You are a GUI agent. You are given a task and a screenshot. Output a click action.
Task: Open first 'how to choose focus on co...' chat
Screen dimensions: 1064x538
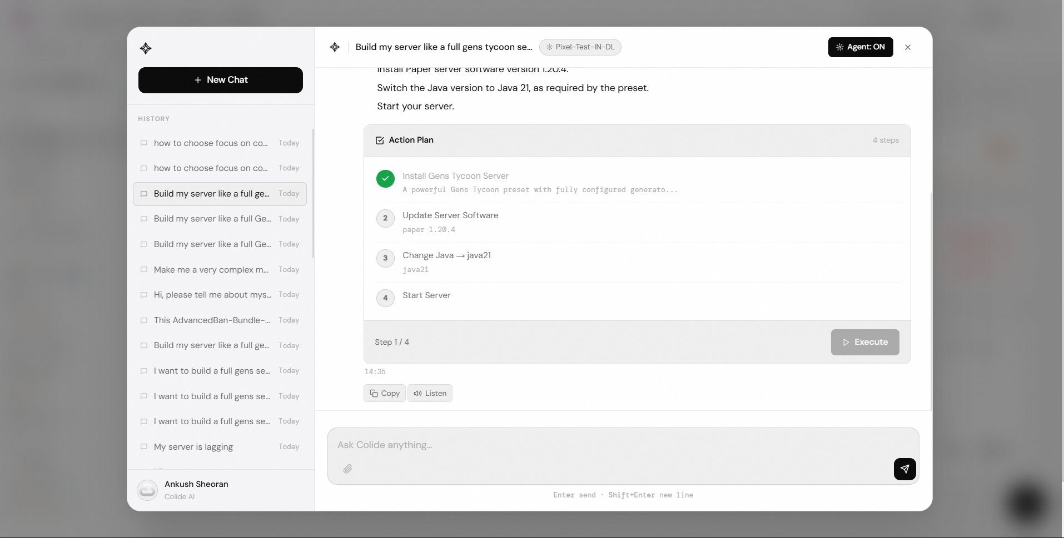(220, 143)
